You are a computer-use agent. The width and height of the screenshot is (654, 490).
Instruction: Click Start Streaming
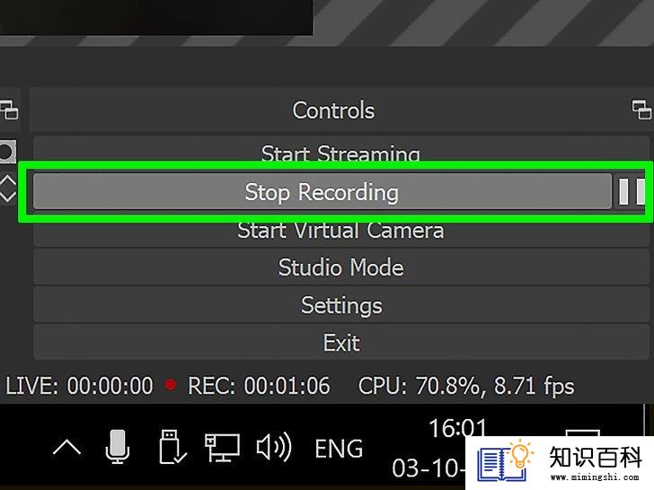(340, 153)
